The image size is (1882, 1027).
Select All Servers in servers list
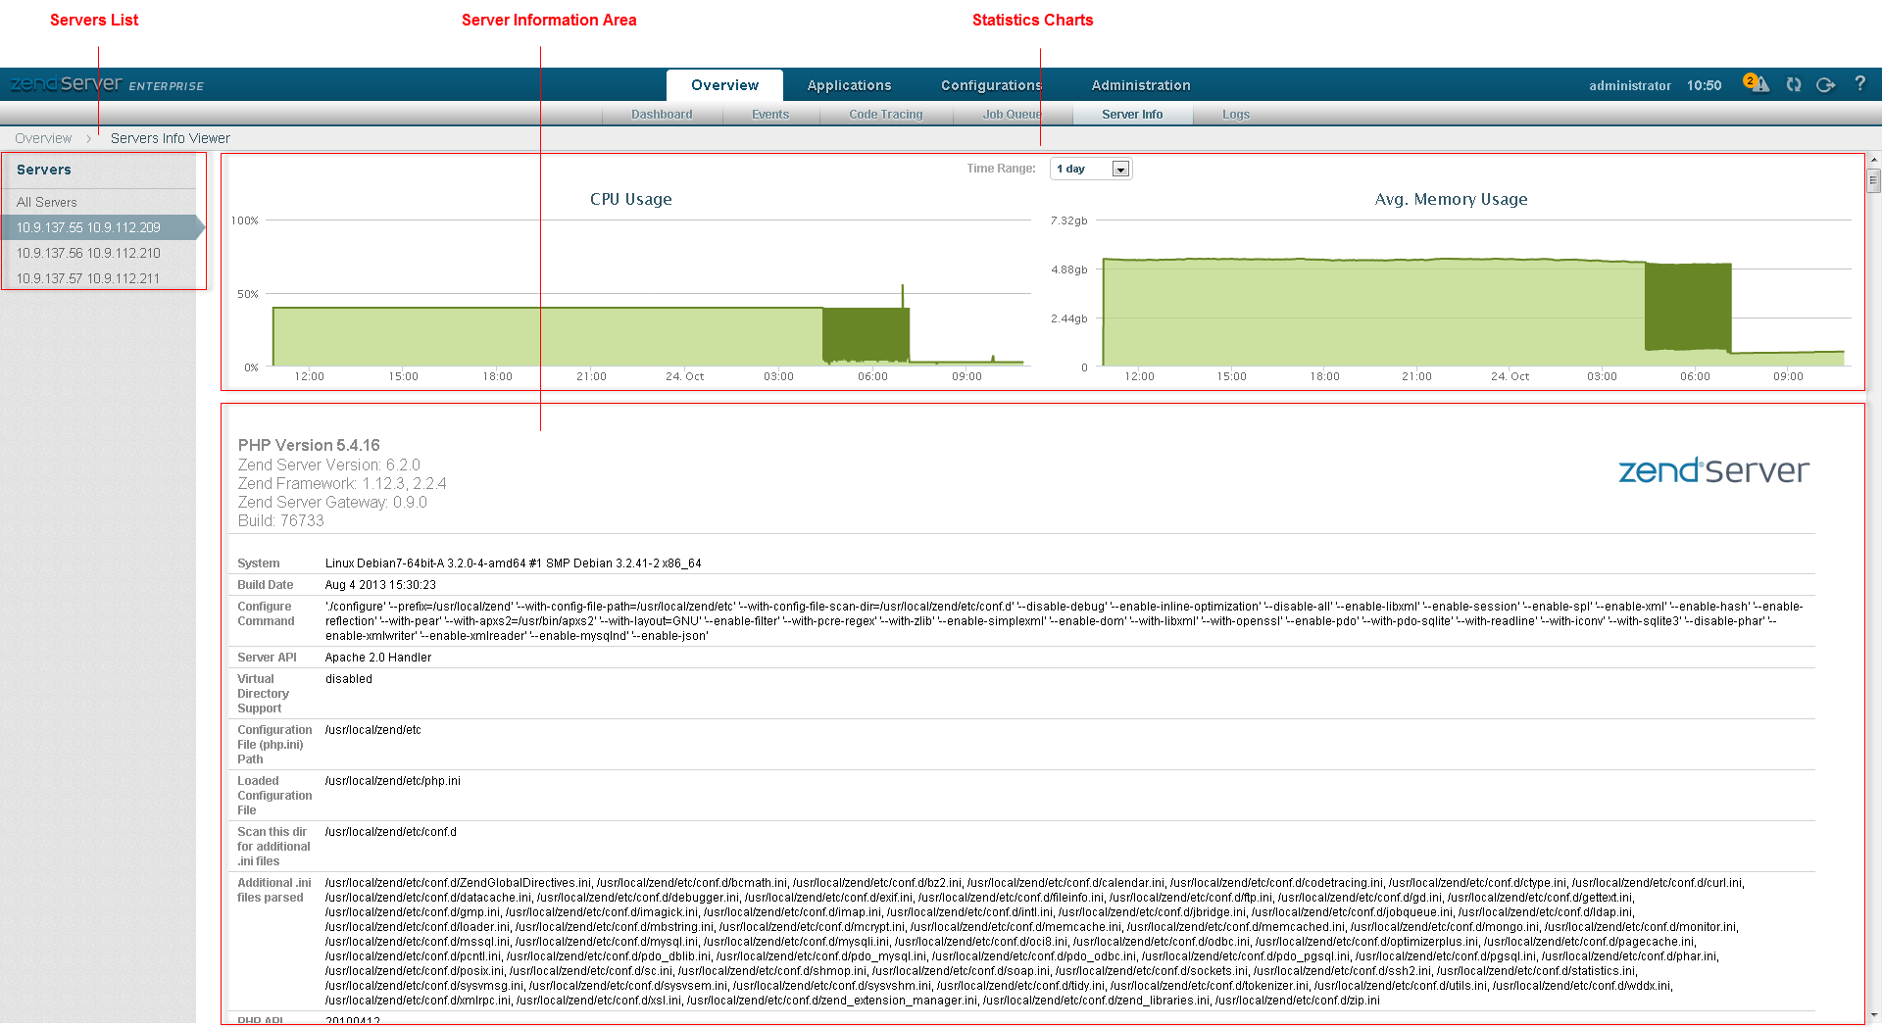[47, 202]
